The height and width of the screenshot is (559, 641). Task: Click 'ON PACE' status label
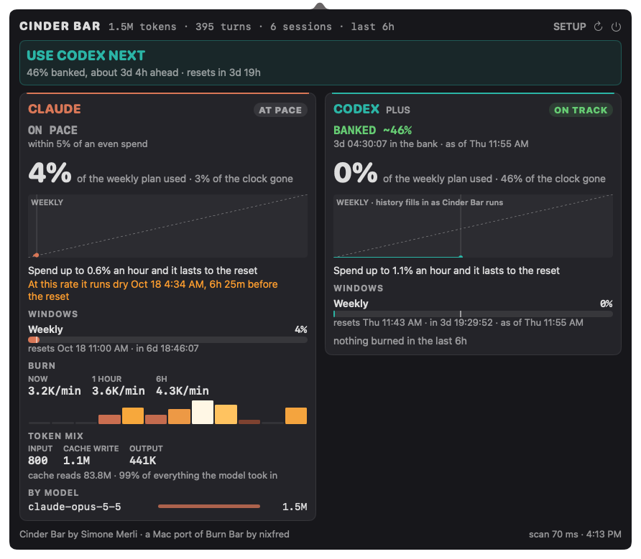52,131
